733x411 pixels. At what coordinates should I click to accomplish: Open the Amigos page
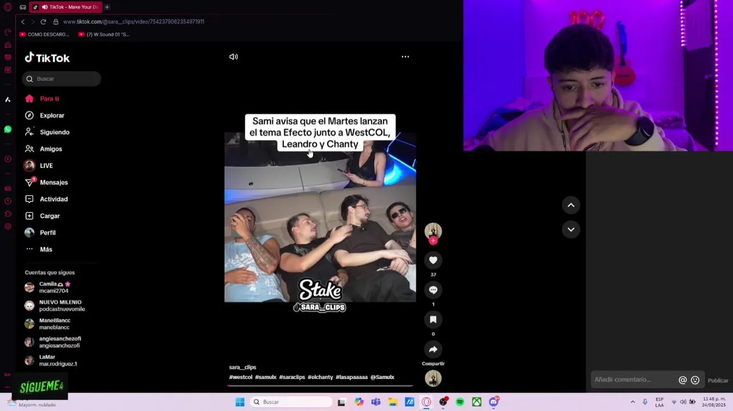[x=43, y=149]
